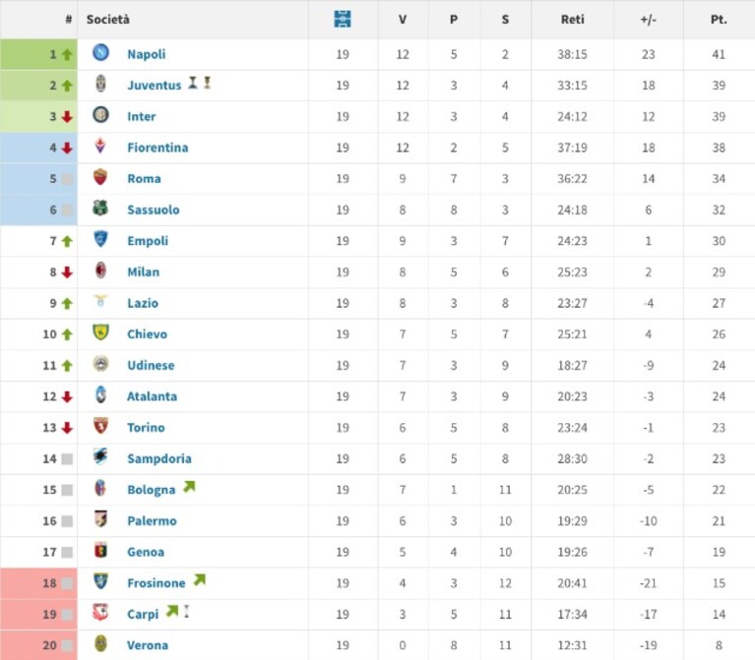Image resolution: width=755 pixels, height=660 pixels.
Task: Click the Chievo yellow shield crest
Action: [100, 331]
